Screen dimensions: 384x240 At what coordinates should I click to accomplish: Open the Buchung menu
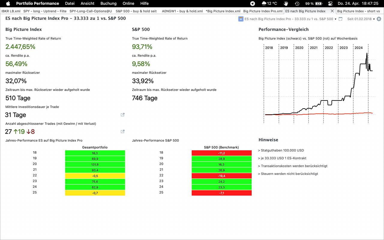click(x=108, y=4)
